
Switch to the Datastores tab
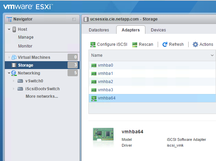[99, 30]
